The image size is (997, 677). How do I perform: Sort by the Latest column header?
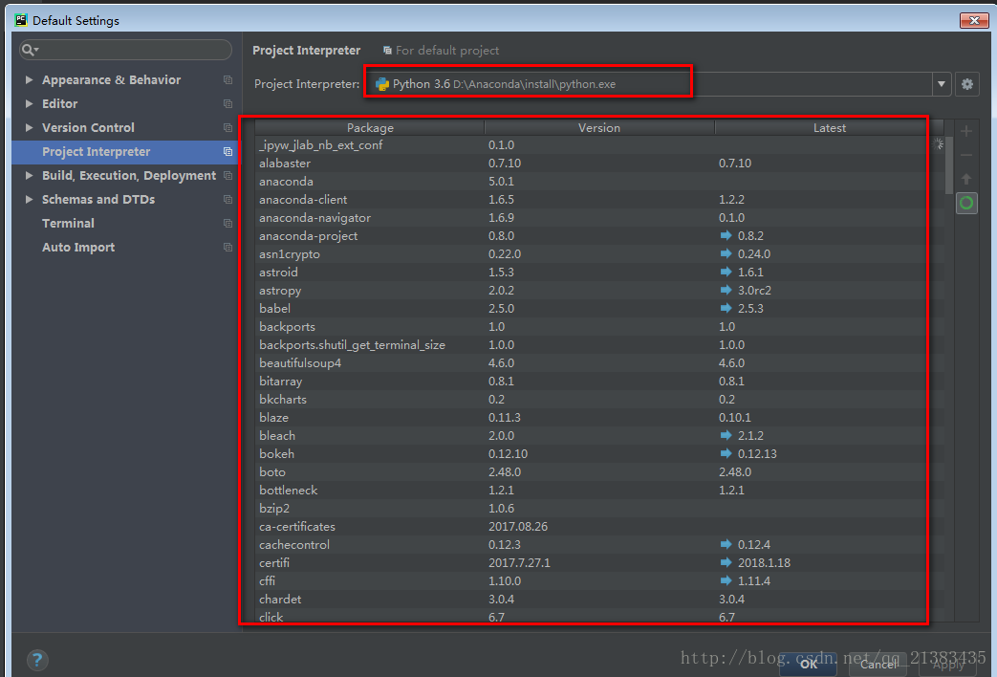pyautogui.click(x=829, y=128)
